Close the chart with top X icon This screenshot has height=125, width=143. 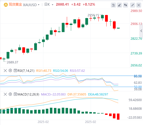click(x=139, y=5)
